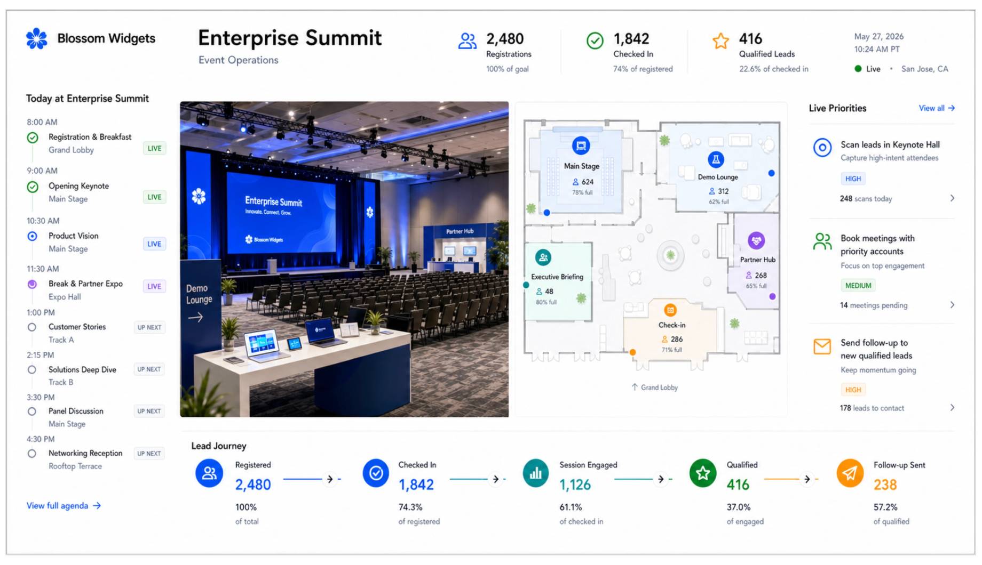Viewport: 982px width, 565px height.
Task: Open the Session Engaged bar chart icon
Action: [536, 473]
